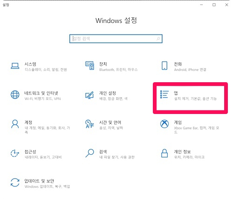The width and height of the screenshot is (233, 199).
Task: Click description Windows 업데이트, 복구, 백업
Action: (47, 186)
